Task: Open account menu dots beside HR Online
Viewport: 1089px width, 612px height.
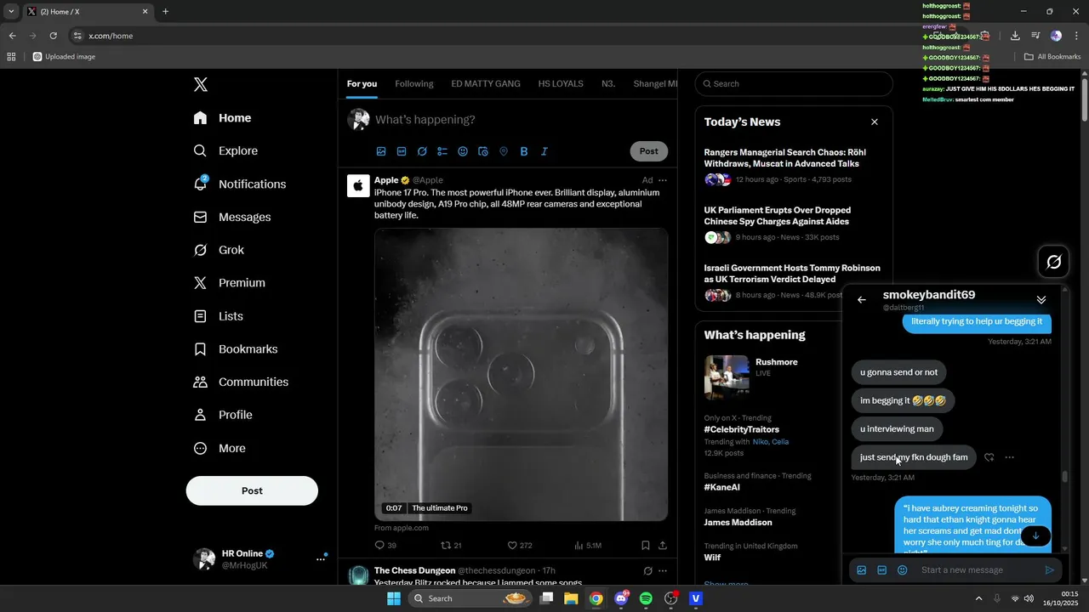Action: tap(321, 558)
